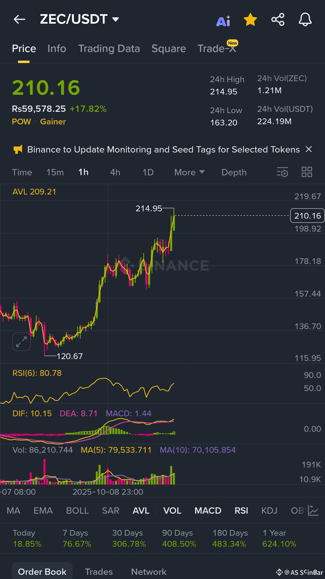325x579 pixels.
Task: Select the 4h interval
Action: tap(115, 172)
